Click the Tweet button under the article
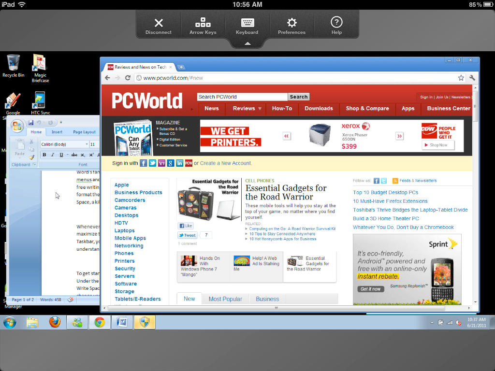 coord(188,235)
